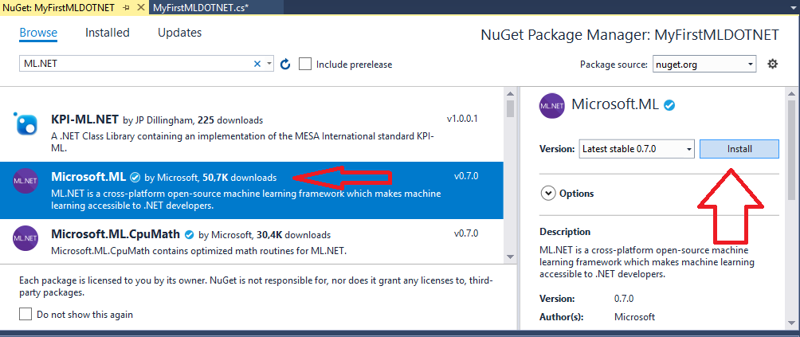Clear the ML.NET search text with X
Screen dimensions: 800x337
click(257, 65)
